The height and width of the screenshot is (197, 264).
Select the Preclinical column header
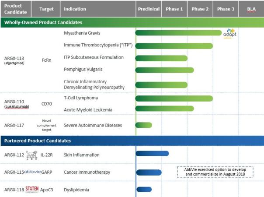click(148, 9)
